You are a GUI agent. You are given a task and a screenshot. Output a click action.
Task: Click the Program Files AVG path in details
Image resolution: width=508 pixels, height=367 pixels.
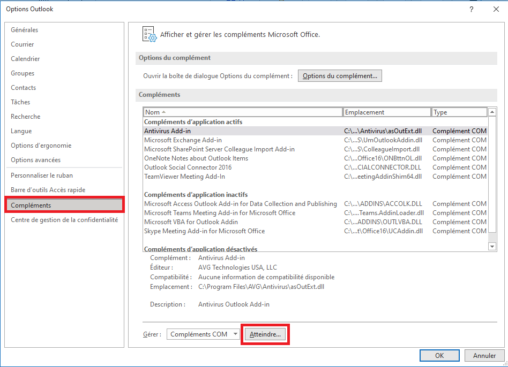(x=261, y=287)
